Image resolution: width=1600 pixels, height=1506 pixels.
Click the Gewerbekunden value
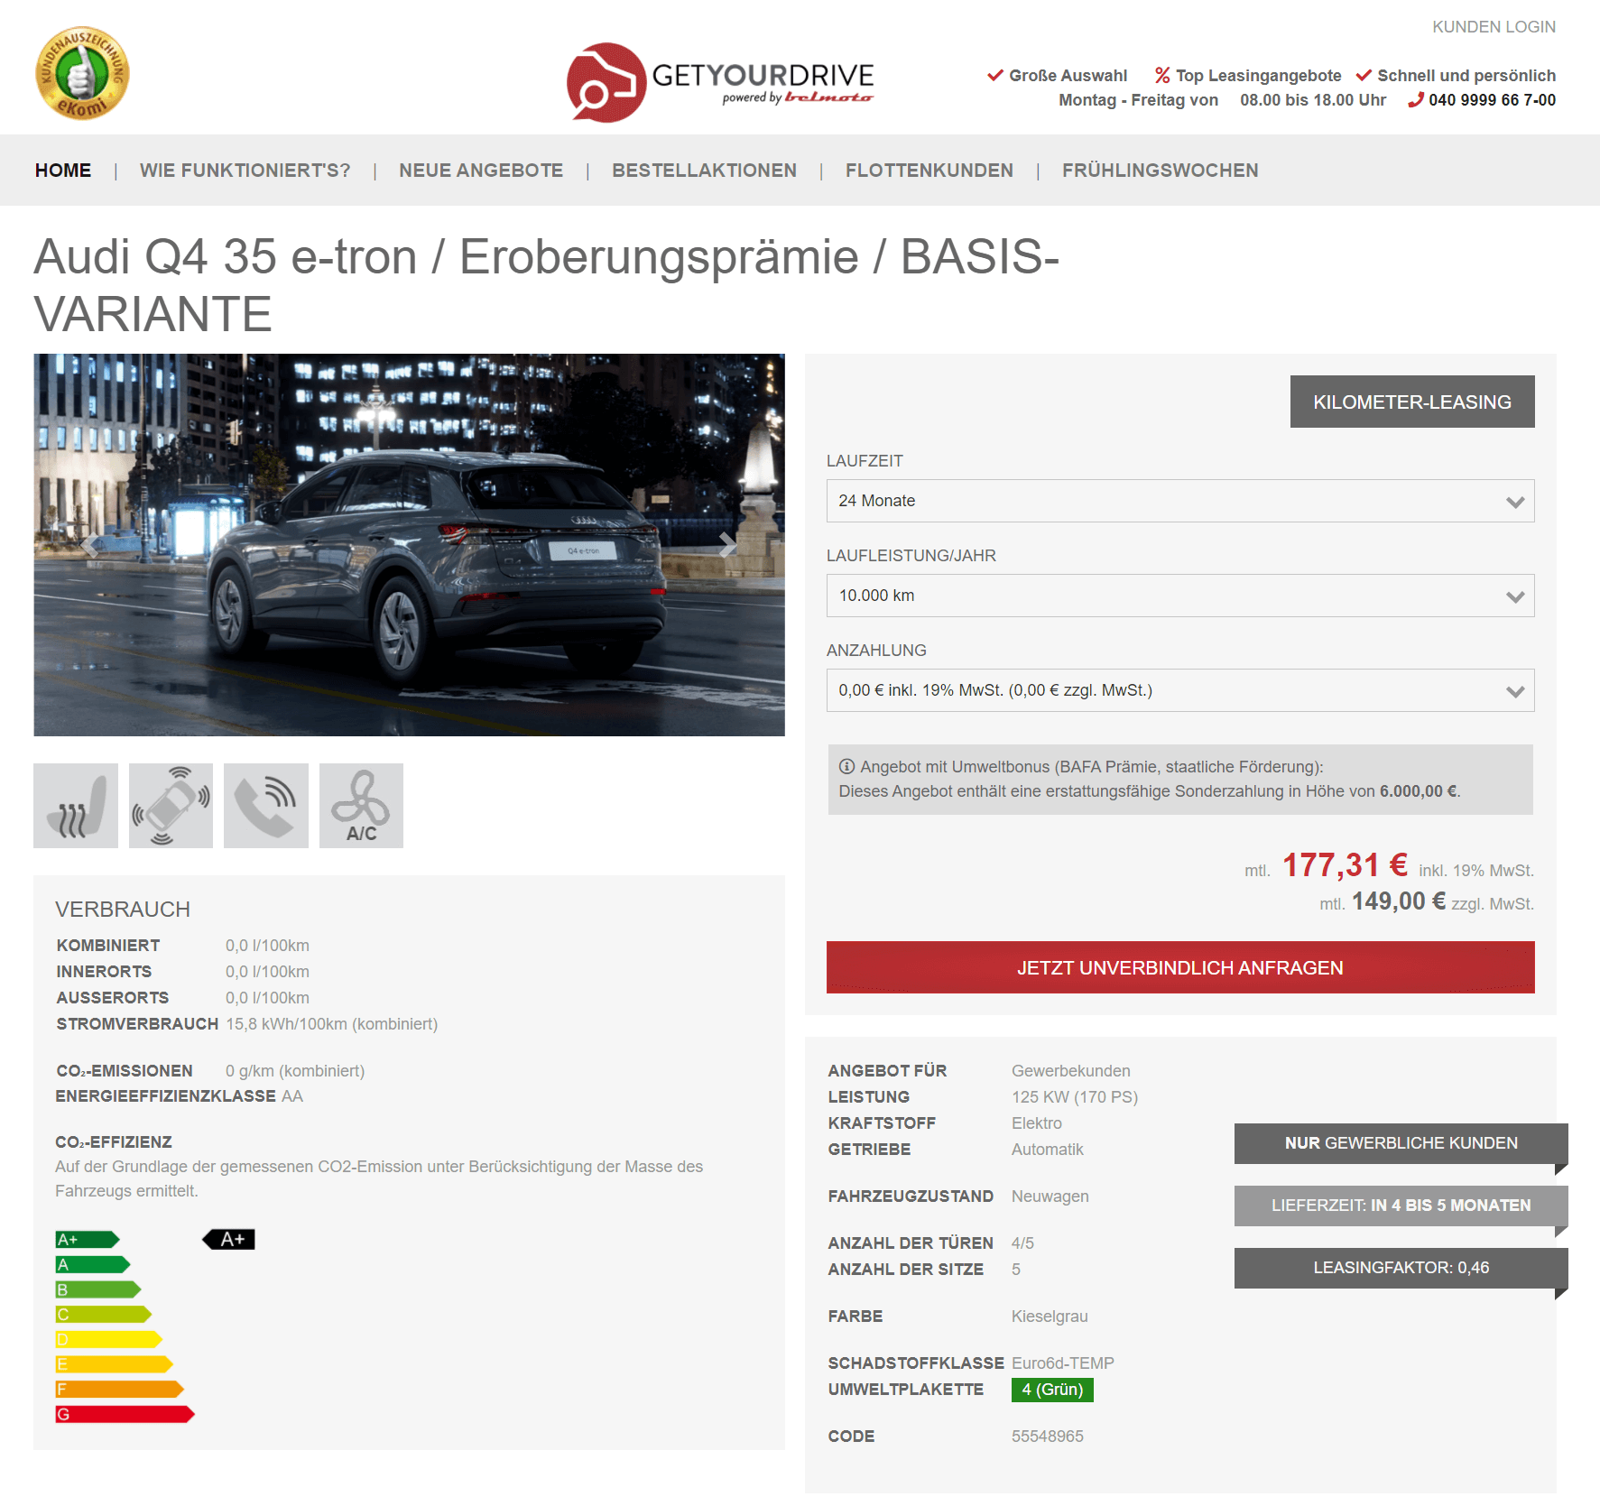[1070, 1071]
